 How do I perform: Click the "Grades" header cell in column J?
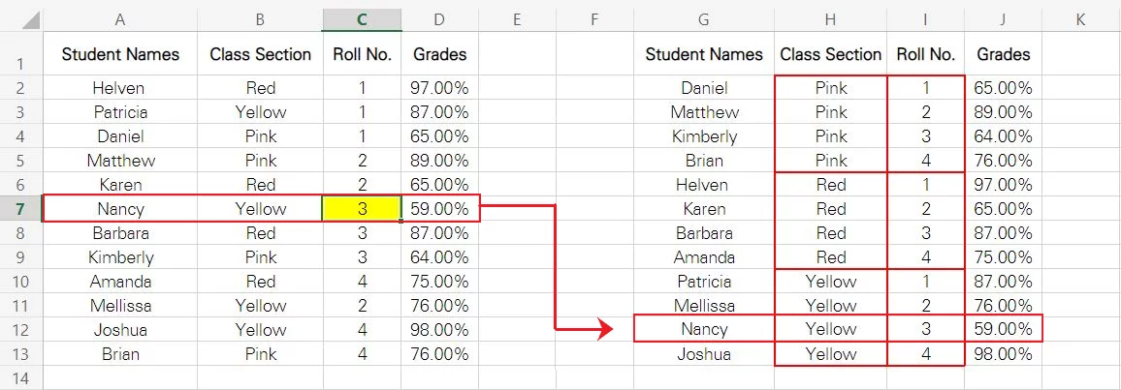click(1003, 54)
